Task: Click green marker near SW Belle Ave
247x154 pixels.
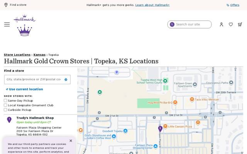Action: pyautogui.click(x=100, y=92)
